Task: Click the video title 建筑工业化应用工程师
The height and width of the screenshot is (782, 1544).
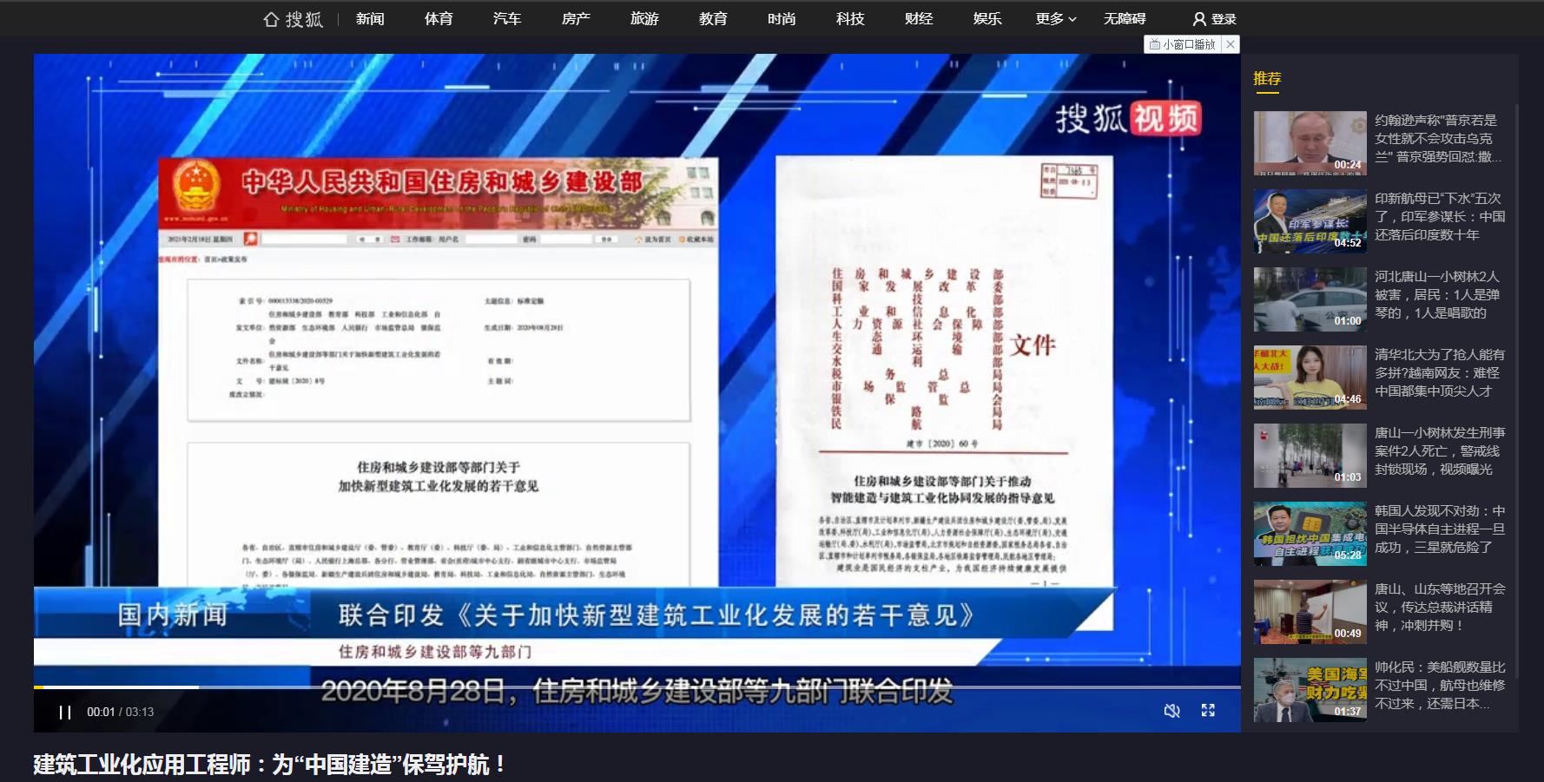Action: 269,765
